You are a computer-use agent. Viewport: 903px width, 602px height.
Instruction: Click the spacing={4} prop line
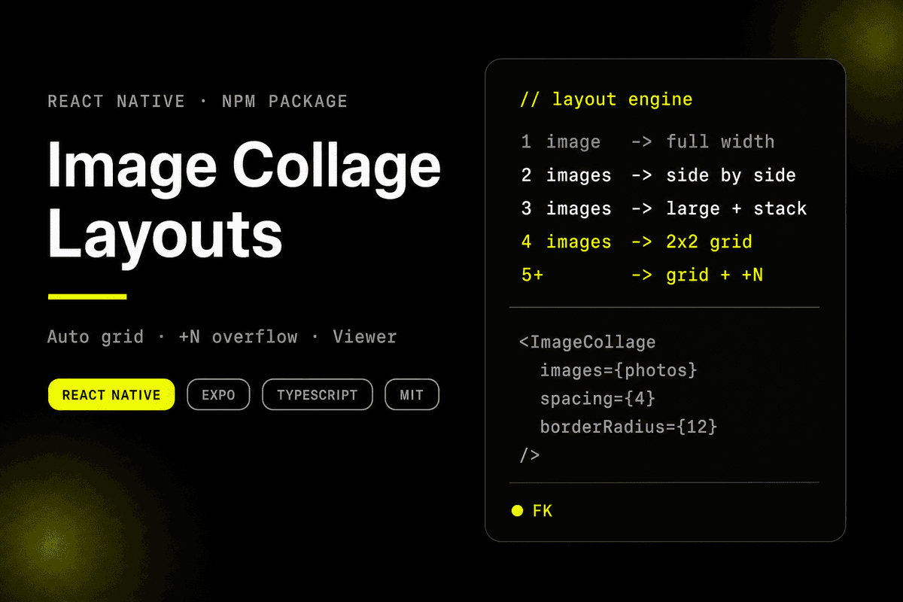tap(597, 399)
